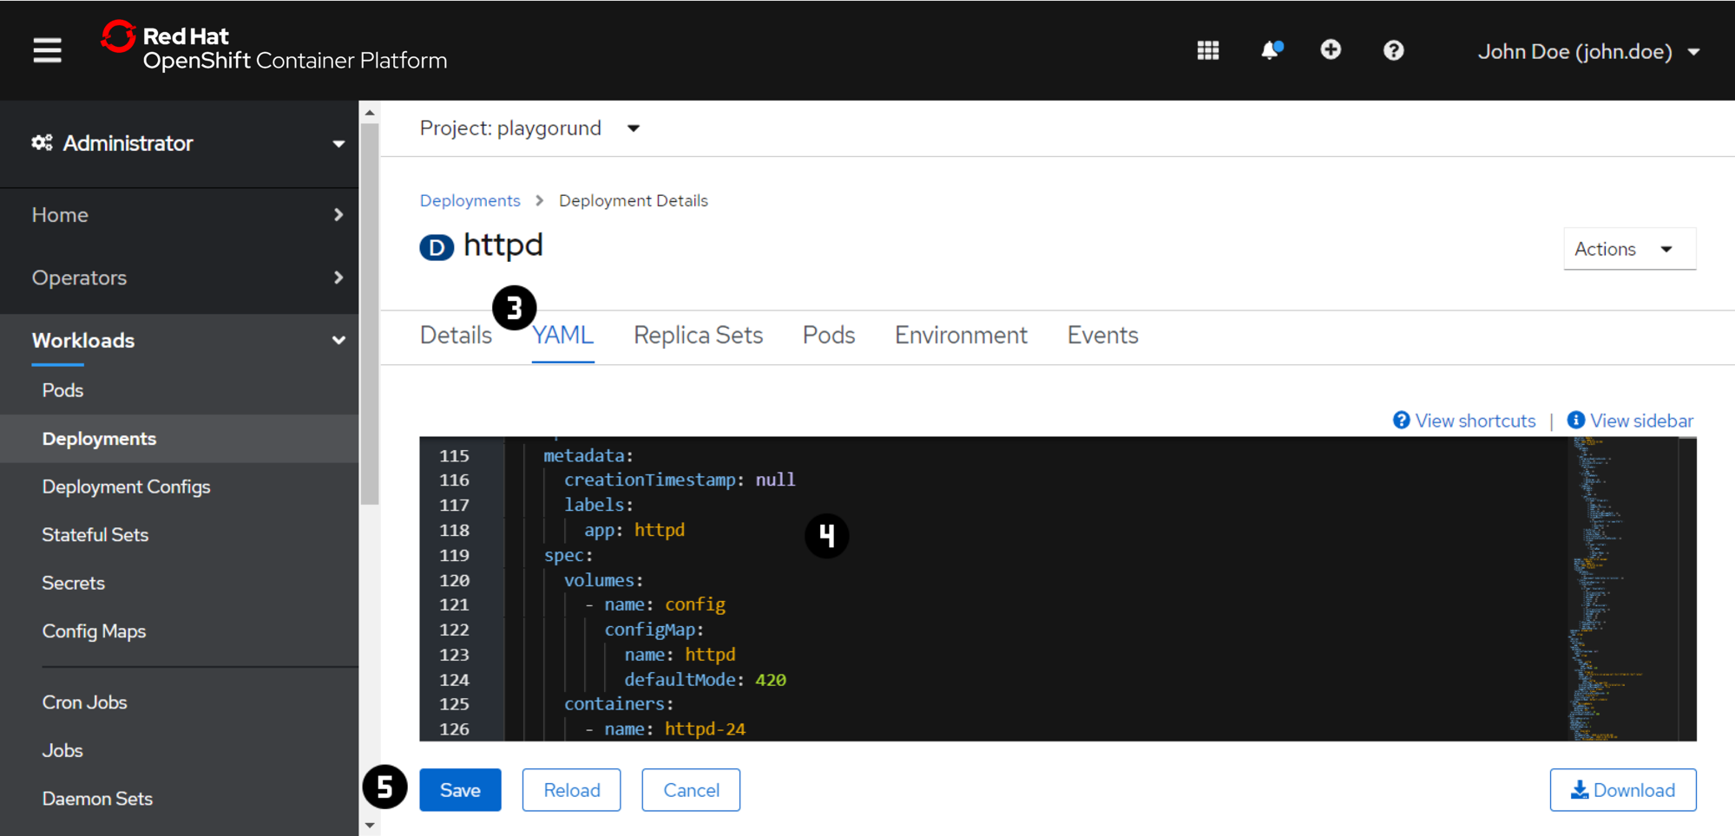The image size is (1735, 836).
Task: Click the 'volumes:' editor line
Action: 604,580
